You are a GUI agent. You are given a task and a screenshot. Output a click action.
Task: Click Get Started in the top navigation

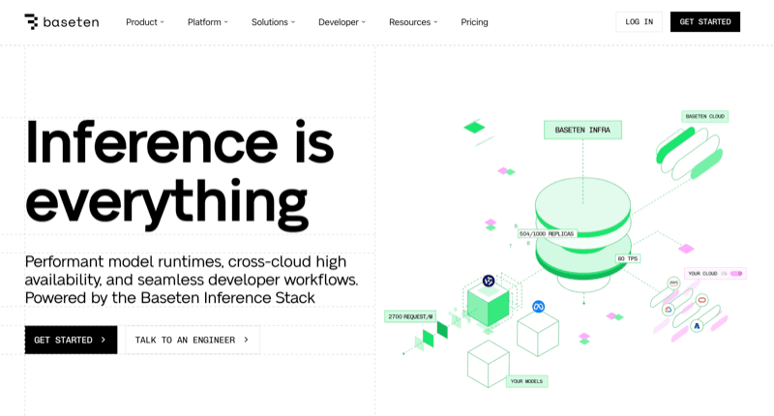click(704, 21)
